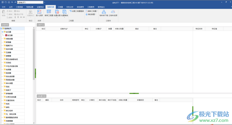232x125 pixels.
Task: Switch to the 取费设置 tab
Action: point(30,7)
